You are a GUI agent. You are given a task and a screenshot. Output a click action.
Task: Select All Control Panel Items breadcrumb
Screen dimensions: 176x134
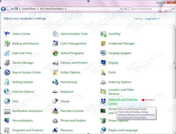point(52,9)
